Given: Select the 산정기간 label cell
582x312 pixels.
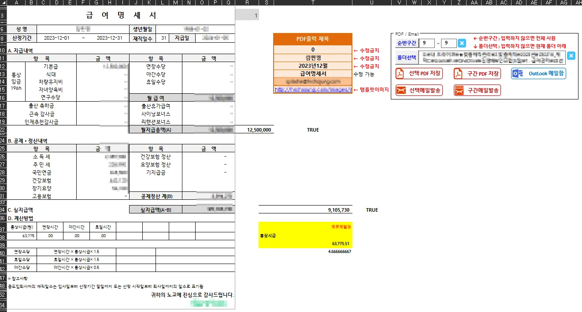Looking at the screenshot, I should coord(22,38).
